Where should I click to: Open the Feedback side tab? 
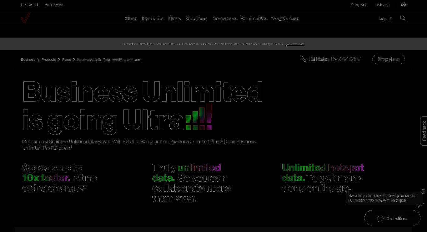(424, 131)
